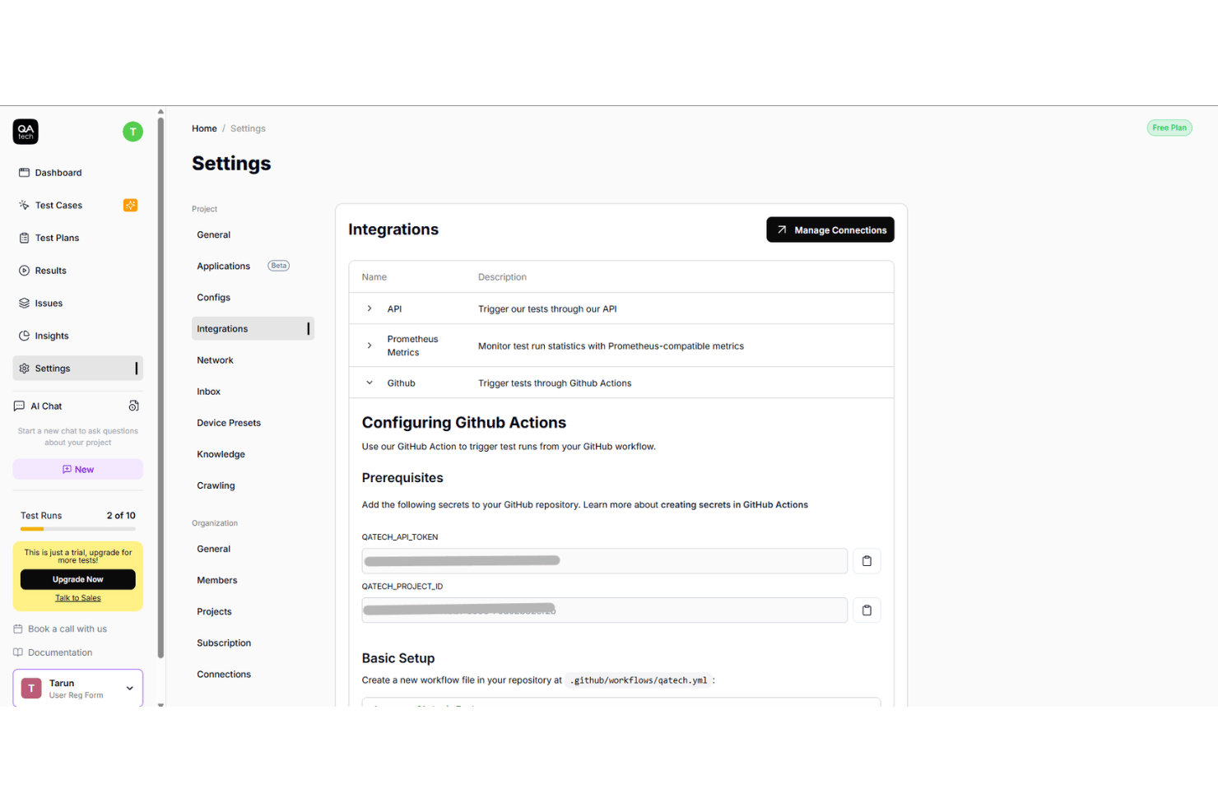1218x812 pixels.
Task: Click 'Trigger our tests through our API'
Action: point(547,309)
